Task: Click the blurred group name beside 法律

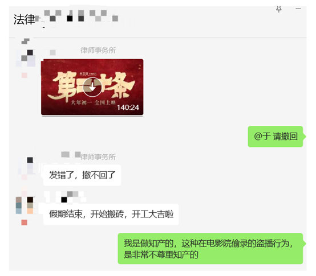Action: coord(78,16)
